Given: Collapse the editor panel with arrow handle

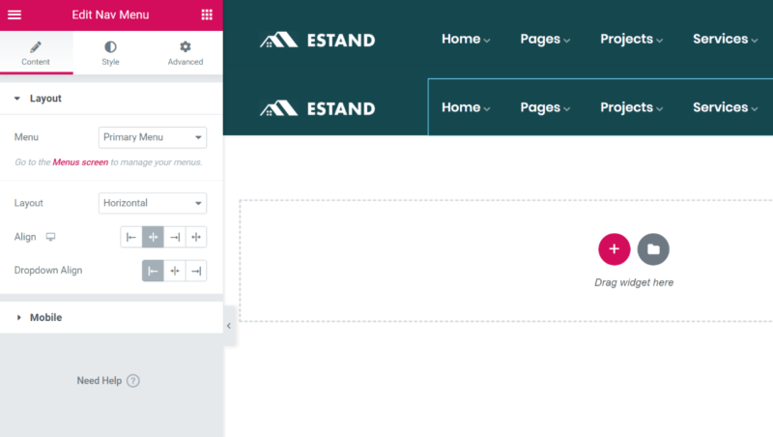Looking at the screenshot, I should 229,326.
